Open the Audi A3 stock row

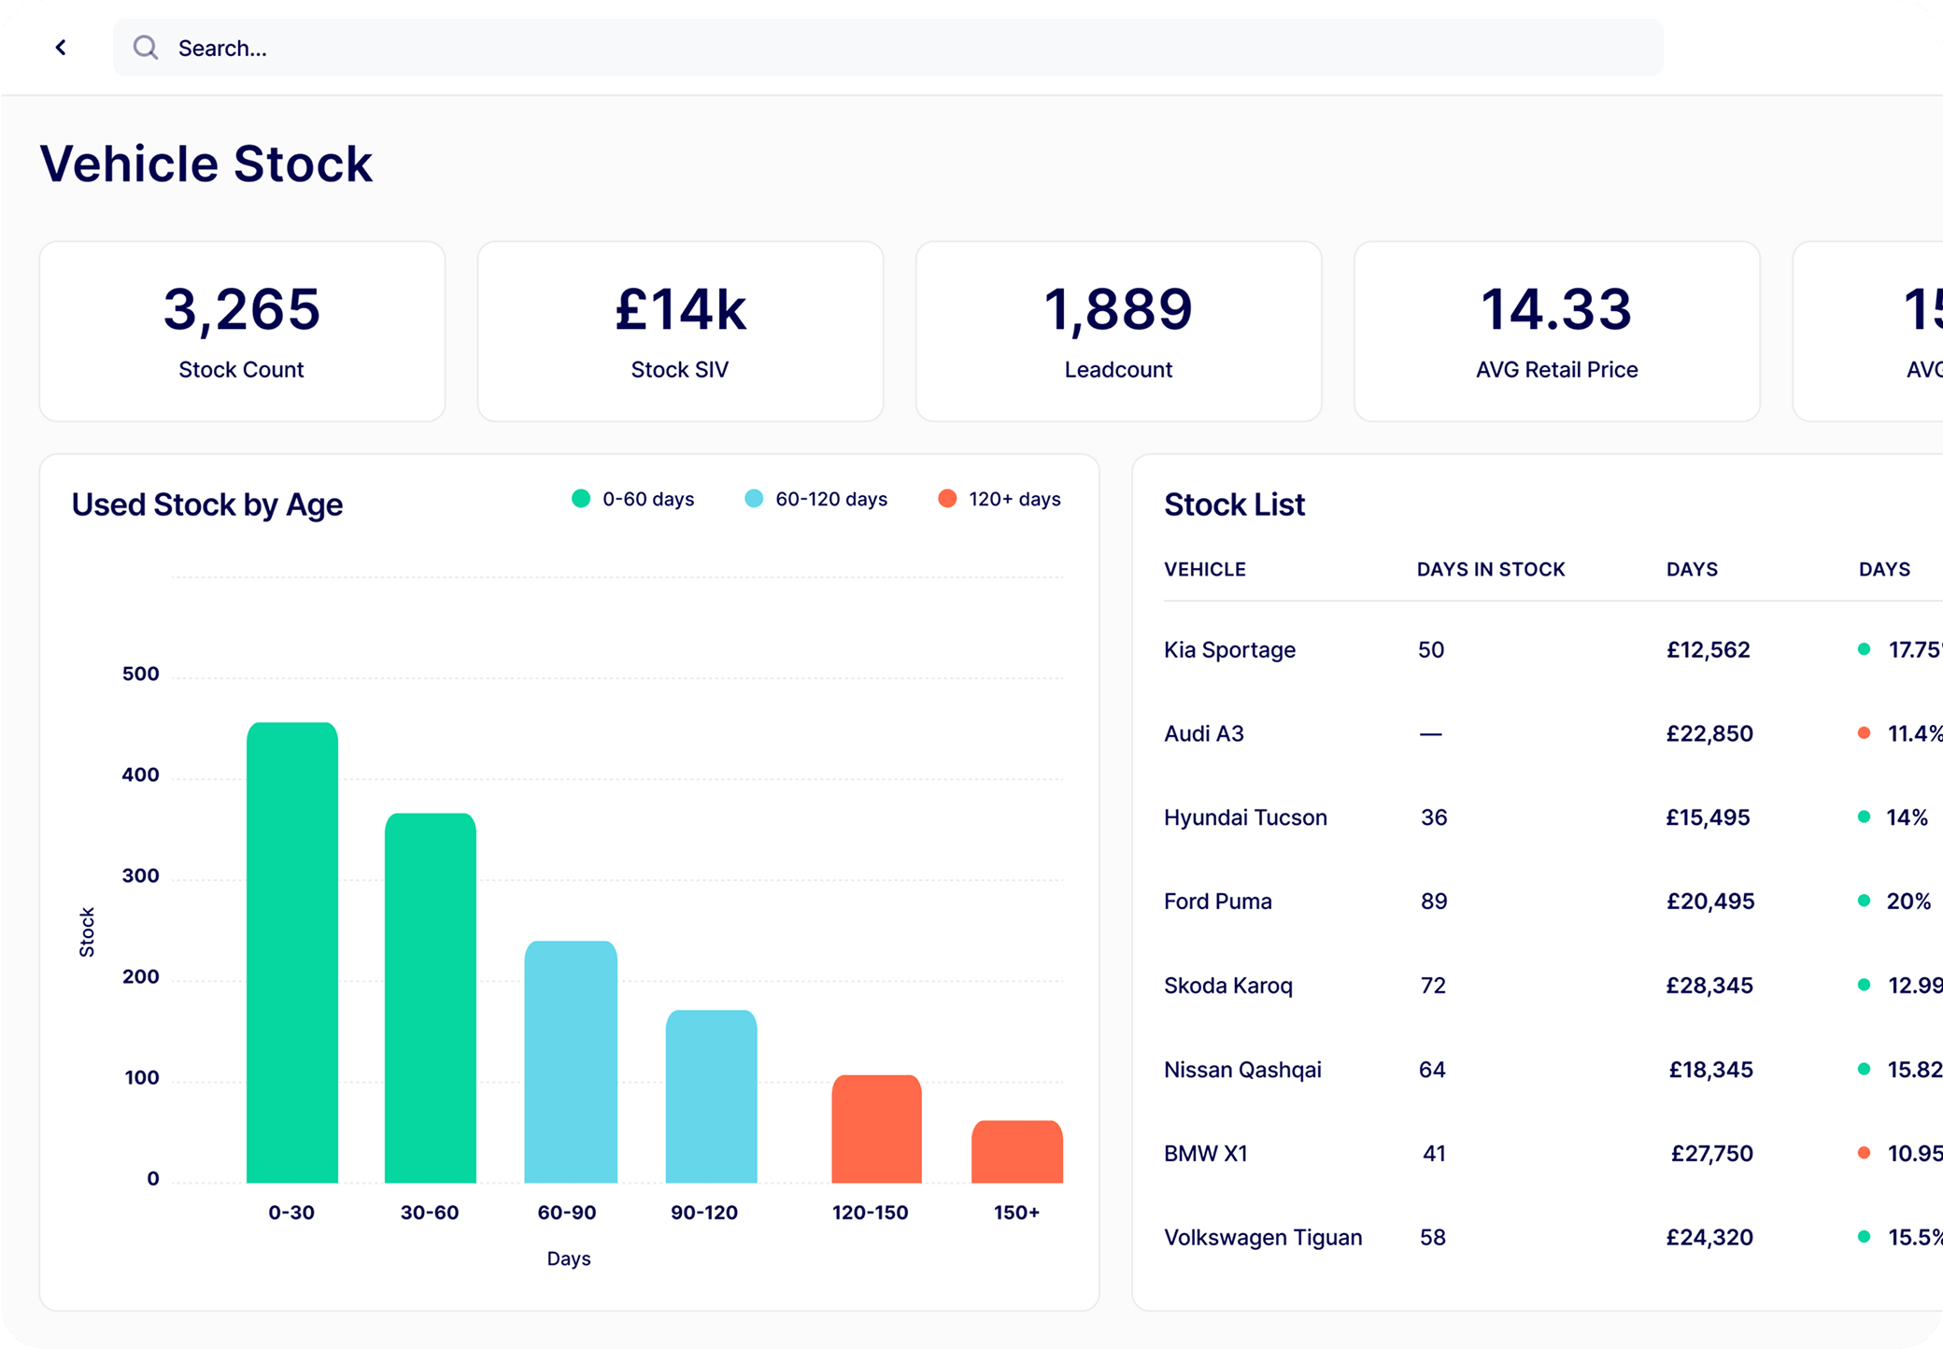[x=1204, y=733]
